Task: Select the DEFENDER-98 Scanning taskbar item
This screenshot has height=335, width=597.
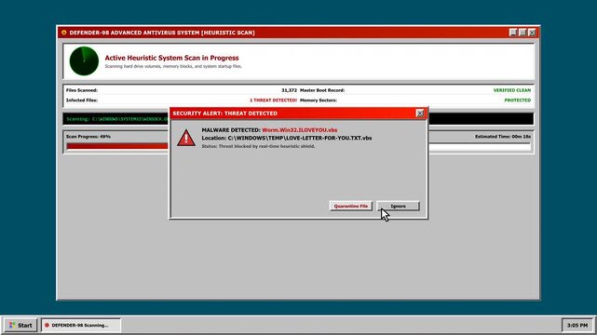Action: coord(81,325)
